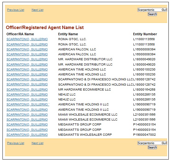Open first MIAMI WHOLESALE ECOMMERCE LLC officer link

27,115
